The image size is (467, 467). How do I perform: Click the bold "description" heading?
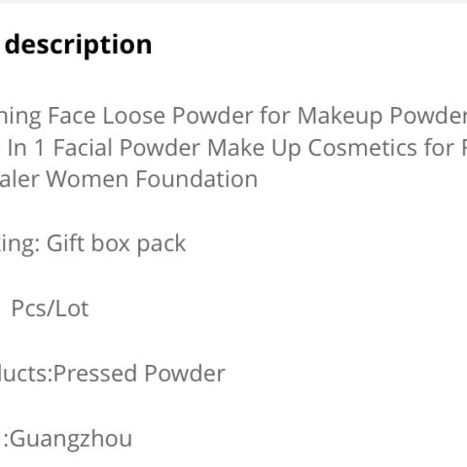[79, 46]
